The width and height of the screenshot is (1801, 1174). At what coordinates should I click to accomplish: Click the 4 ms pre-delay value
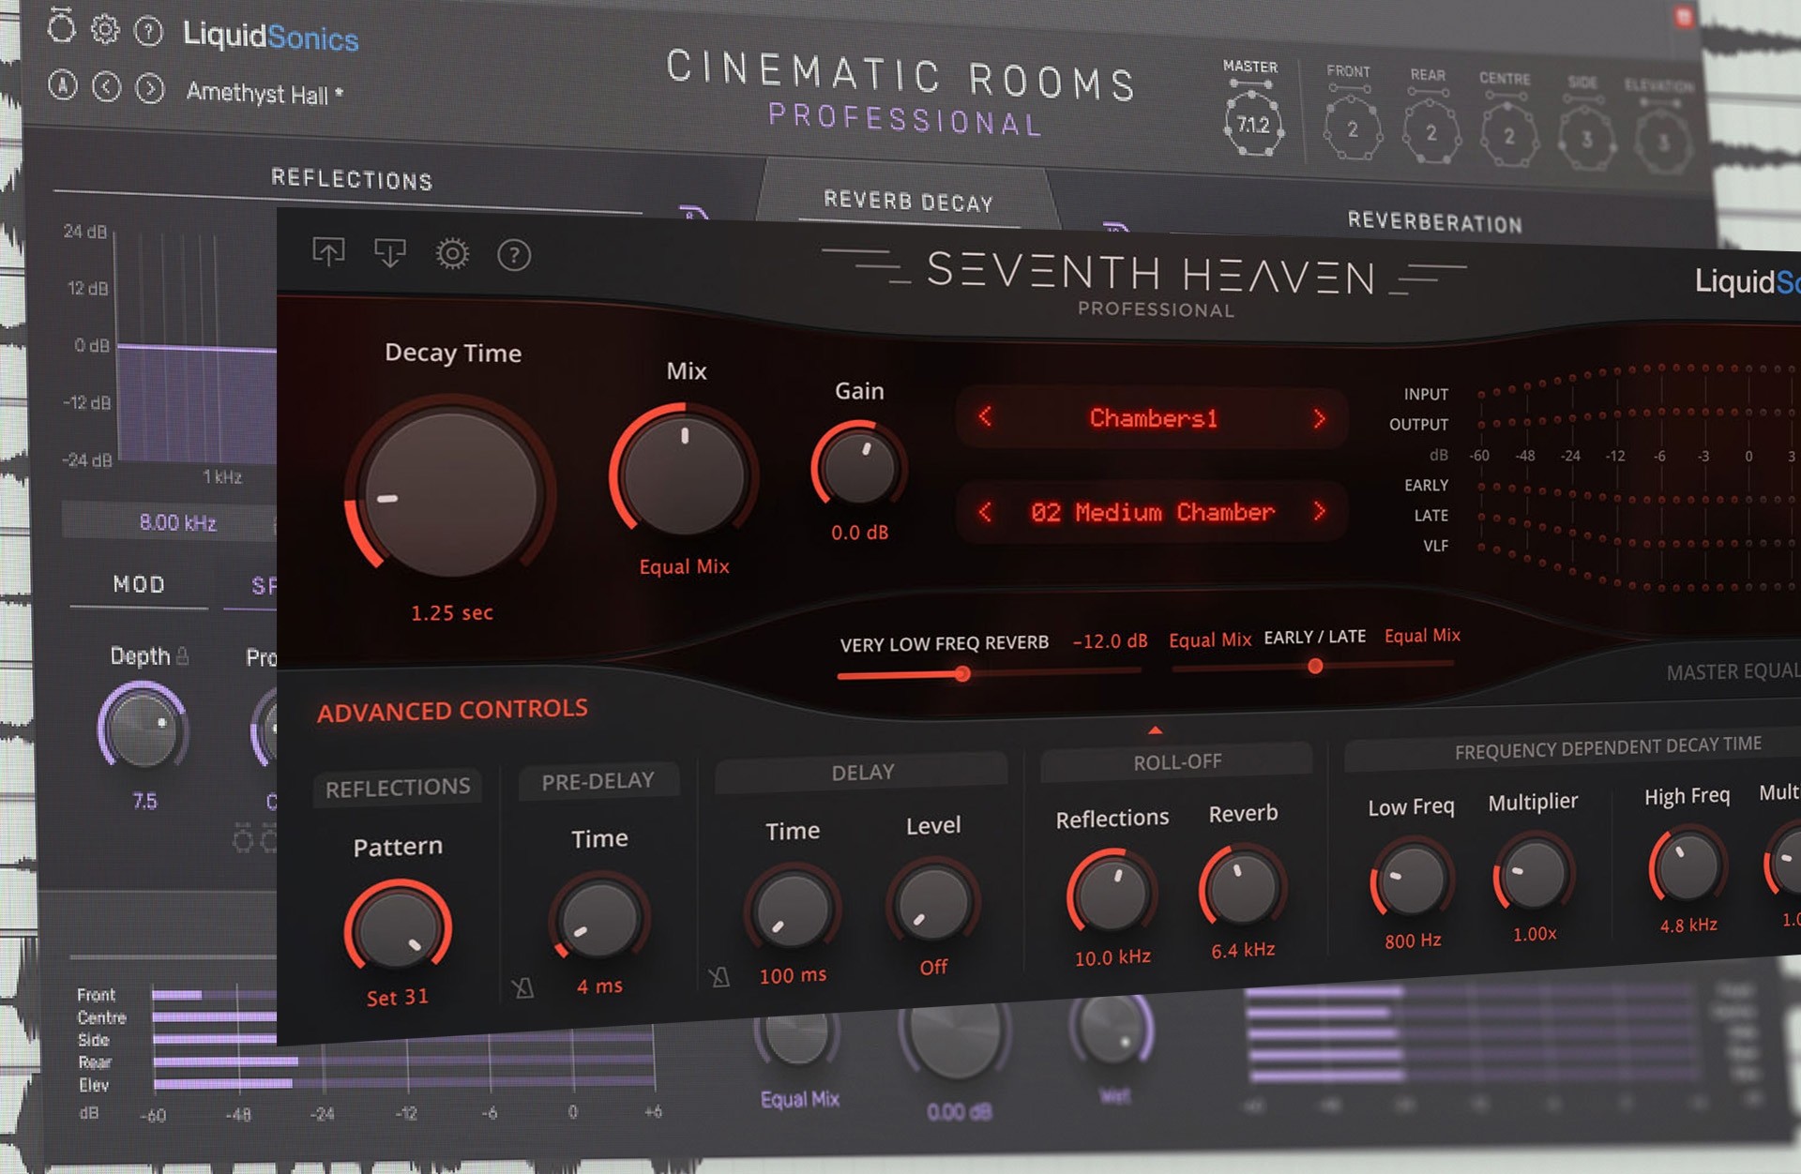point(599,986)
